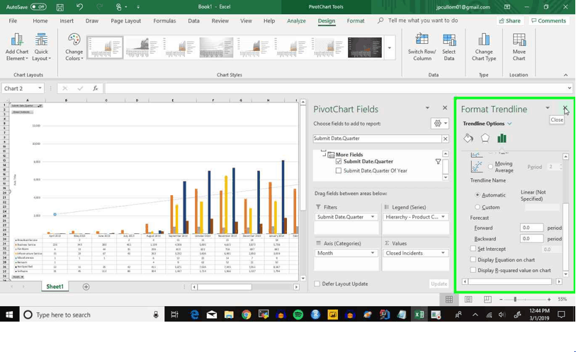The width and height of the screenshot is (576, 352).
Task: Open Quick Layout gallery
Action: point(41,47)
